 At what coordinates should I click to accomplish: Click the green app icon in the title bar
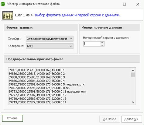coord(3,4)
